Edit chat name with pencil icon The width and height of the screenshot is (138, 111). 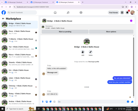[91, 52]
